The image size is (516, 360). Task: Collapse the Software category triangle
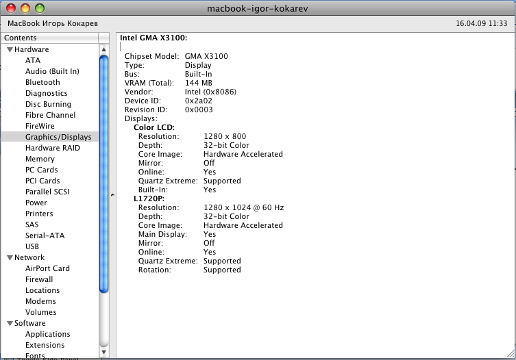click(10, 324)
